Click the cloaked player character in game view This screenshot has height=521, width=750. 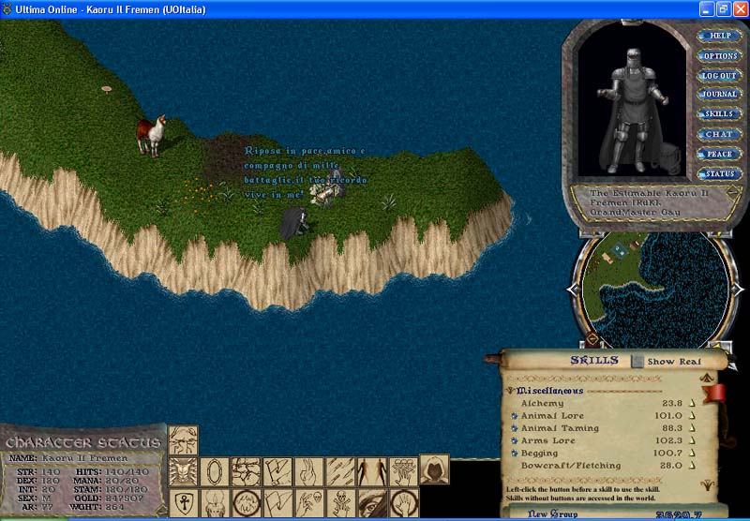coord(294,222)
